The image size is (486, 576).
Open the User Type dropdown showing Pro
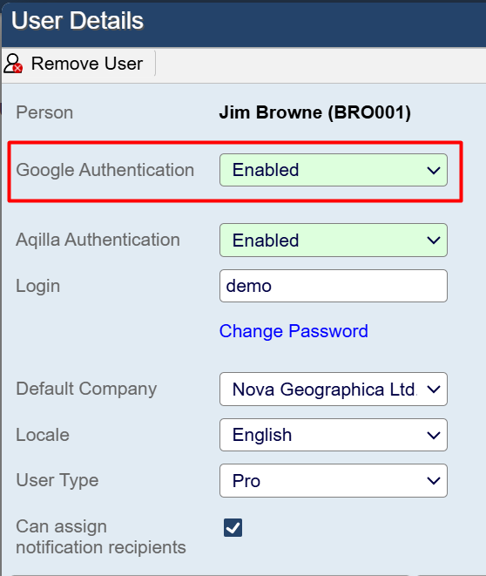click(x=334, y=480)
